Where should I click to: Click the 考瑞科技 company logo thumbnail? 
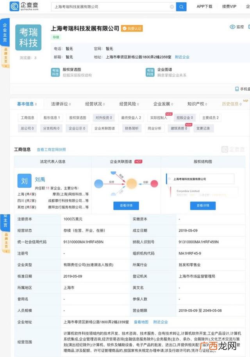tap(28, 37)
